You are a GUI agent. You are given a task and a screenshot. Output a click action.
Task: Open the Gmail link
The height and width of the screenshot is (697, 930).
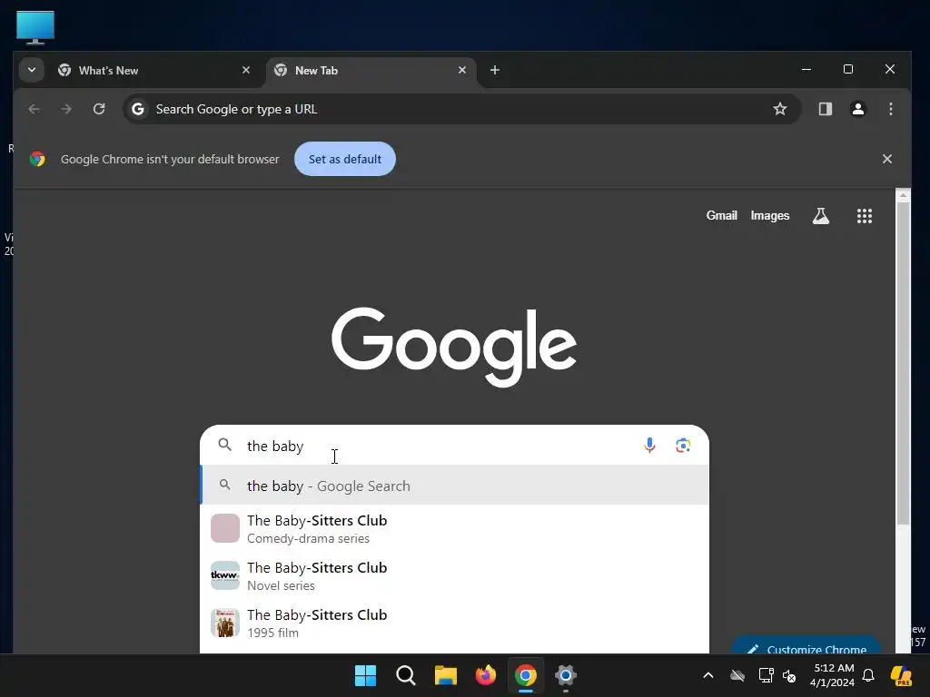pos(721,216)
